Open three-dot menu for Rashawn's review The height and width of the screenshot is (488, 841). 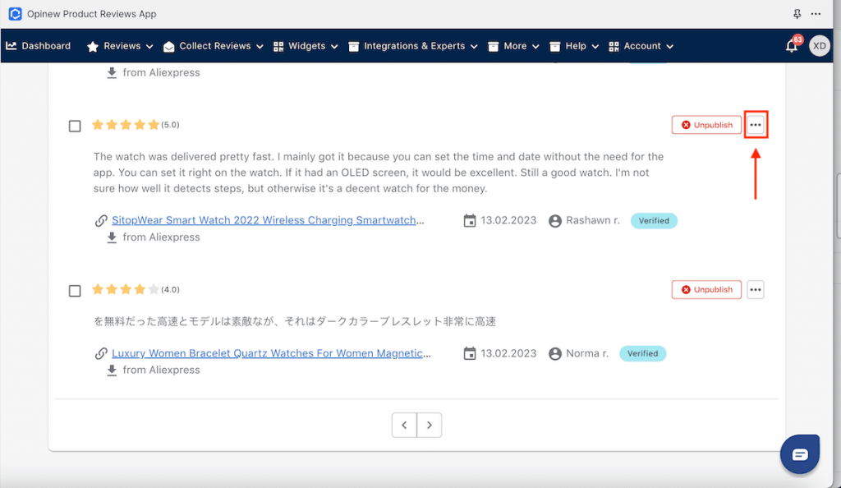[756, 125]
